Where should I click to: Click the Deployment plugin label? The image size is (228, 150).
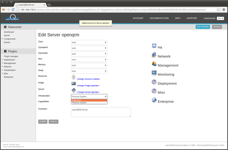point(167,84)
